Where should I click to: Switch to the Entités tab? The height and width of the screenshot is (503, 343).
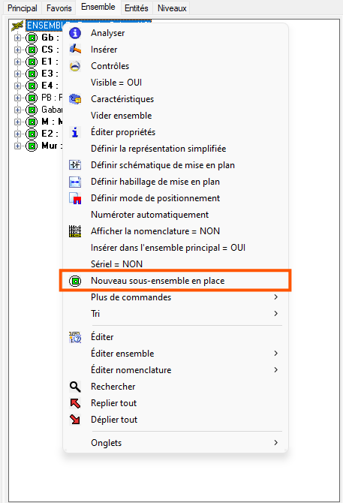click(x=137, y=8)
